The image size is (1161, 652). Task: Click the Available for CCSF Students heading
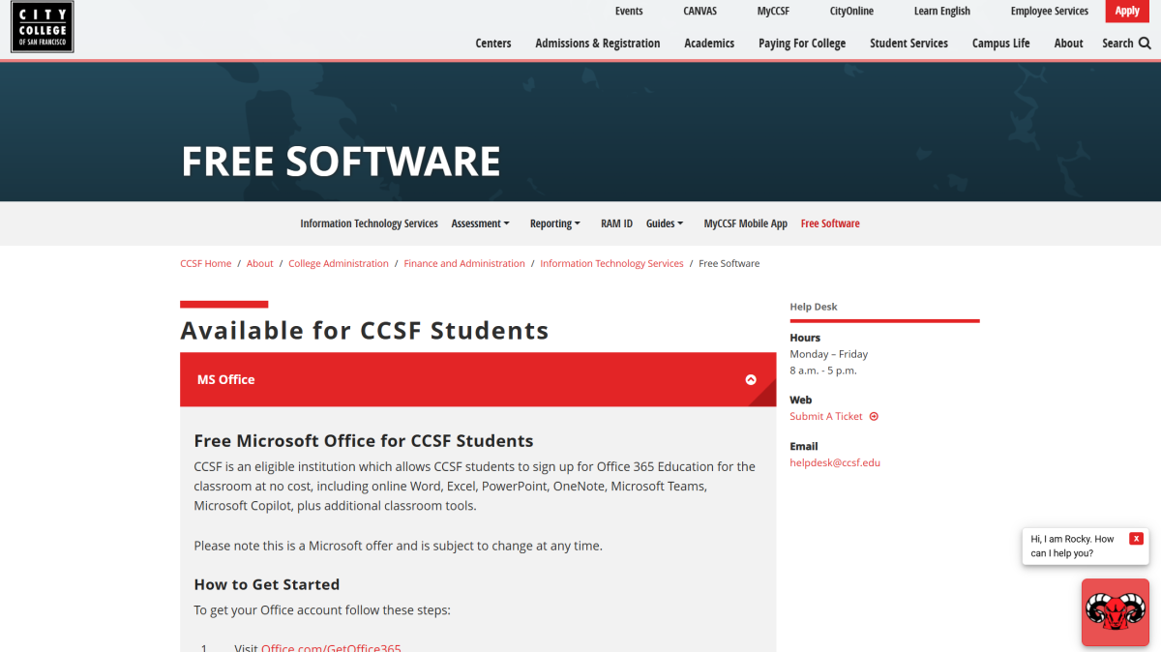click(365, 331)
